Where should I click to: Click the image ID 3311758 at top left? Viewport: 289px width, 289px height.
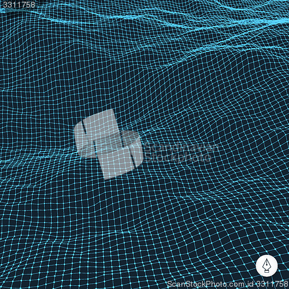[19, 5]
